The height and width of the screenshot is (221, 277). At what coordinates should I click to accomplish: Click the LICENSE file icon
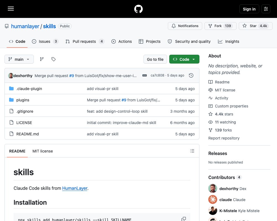tap(11, 122)
